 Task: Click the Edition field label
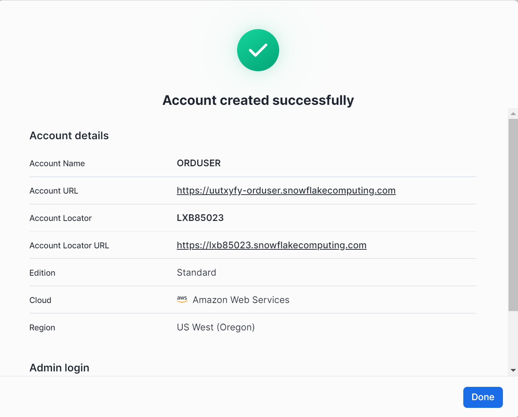pos(42,273)
